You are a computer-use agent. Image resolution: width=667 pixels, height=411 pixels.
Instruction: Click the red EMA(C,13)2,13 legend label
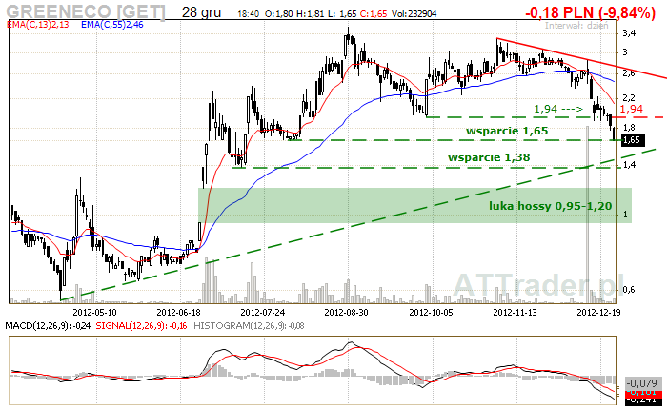click(38, 25)
